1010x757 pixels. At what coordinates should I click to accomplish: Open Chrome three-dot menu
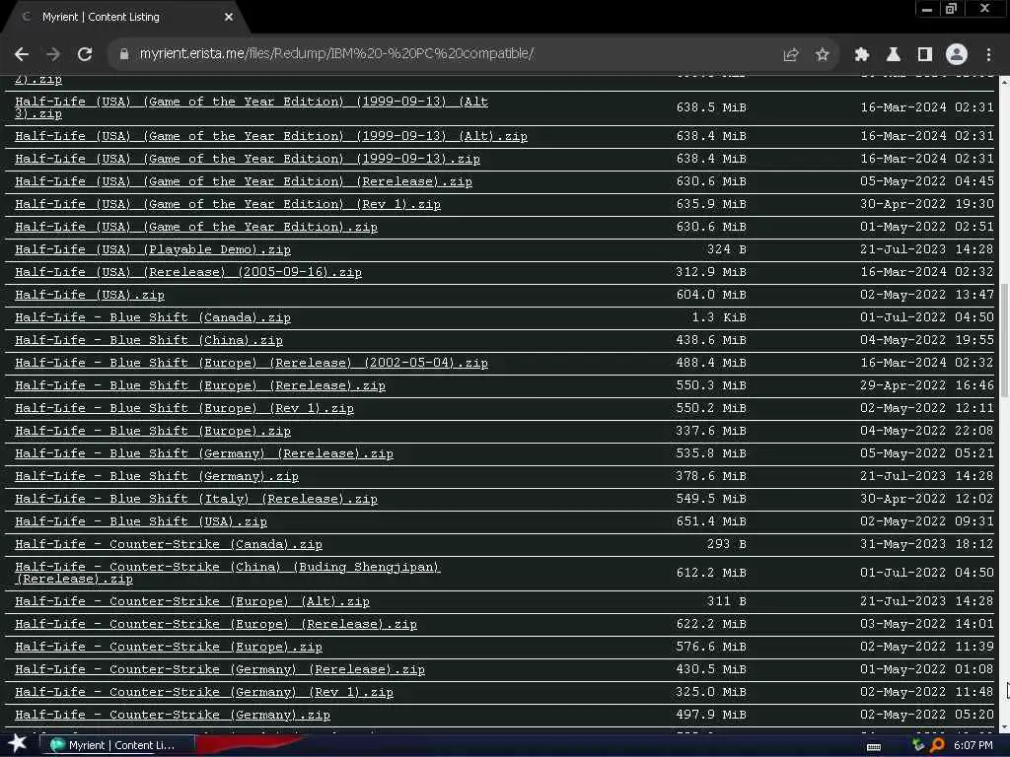pos(988,55)
